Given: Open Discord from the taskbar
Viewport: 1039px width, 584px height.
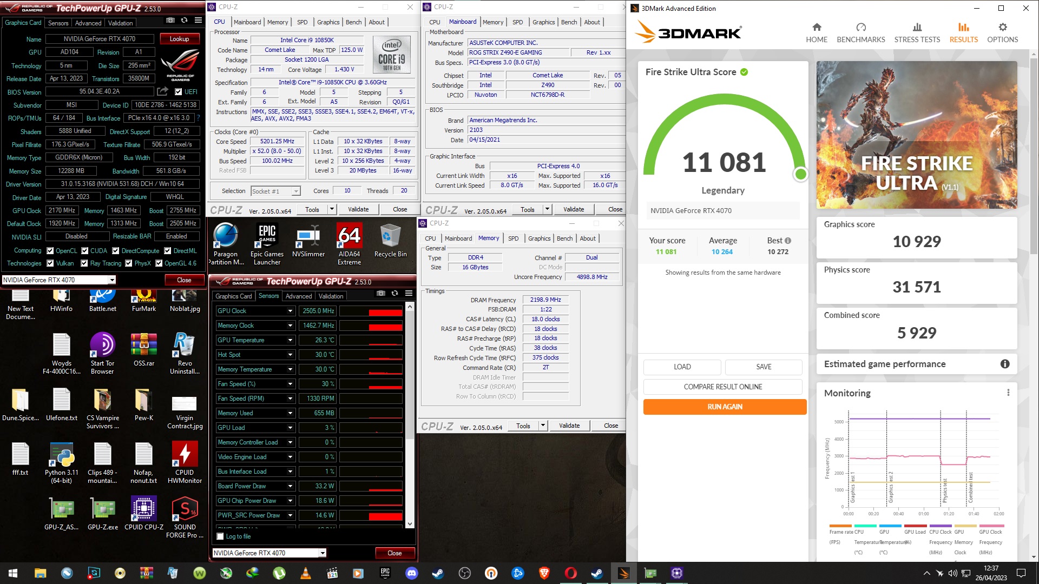Looking at the screenshot, I should coord(411,573).
